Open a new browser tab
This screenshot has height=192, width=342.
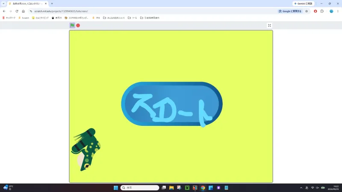point(52,4)
